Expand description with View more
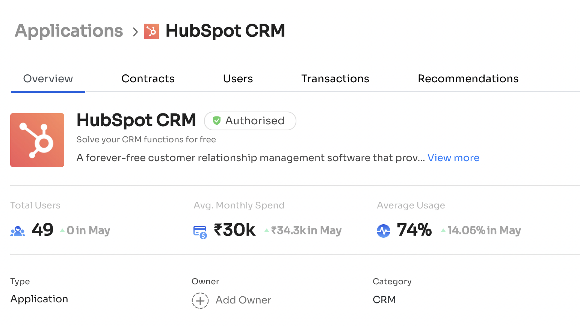 (x=453, y=158)
